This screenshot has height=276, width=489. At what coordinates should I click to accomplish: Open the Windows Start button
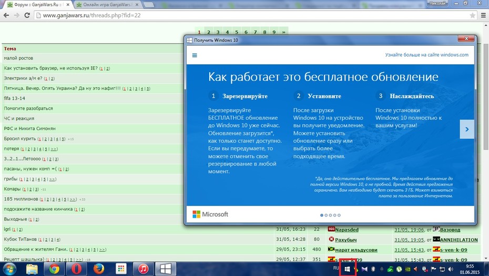pos(9,269)
